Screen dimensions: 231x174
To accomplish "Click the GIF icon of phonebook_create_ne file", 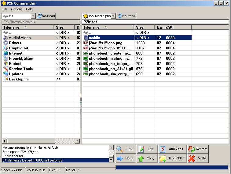I will [x=86, y=53].
